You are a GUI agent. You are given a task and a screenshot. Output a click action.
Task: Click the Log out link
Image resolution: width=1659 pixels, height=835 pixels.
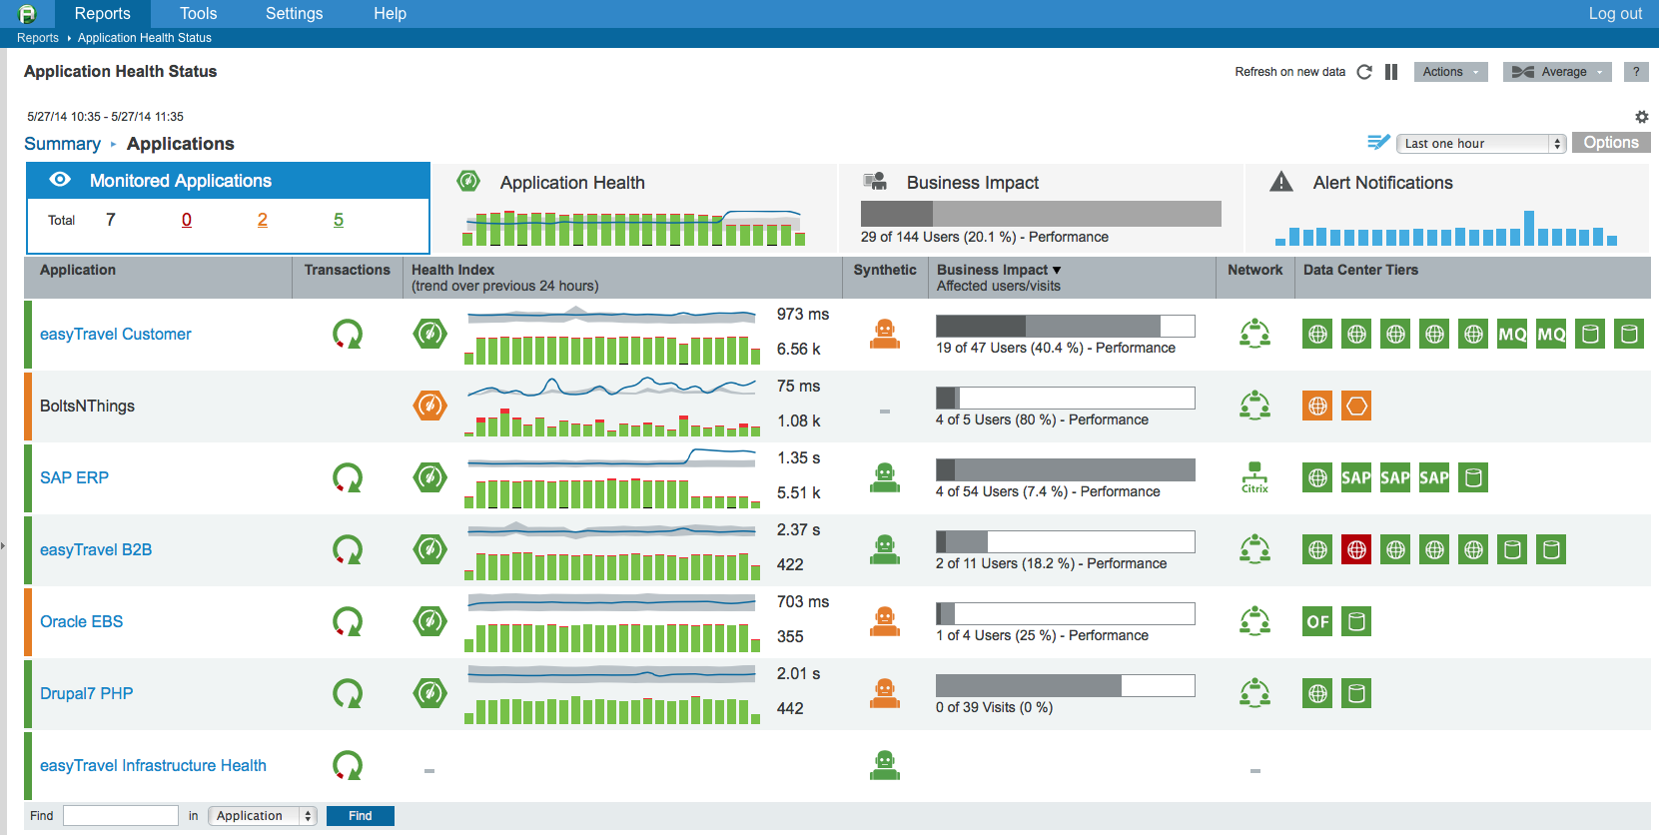click(1615, 14)
